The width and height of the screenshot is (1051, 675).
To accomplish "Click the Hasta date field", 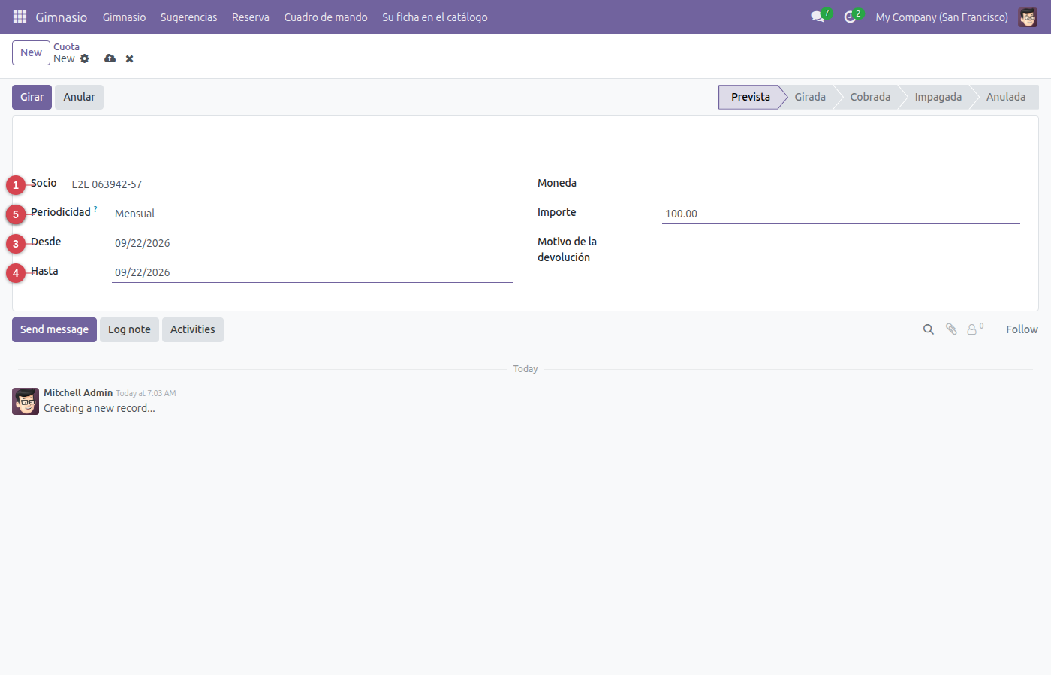I will (312, 272).
